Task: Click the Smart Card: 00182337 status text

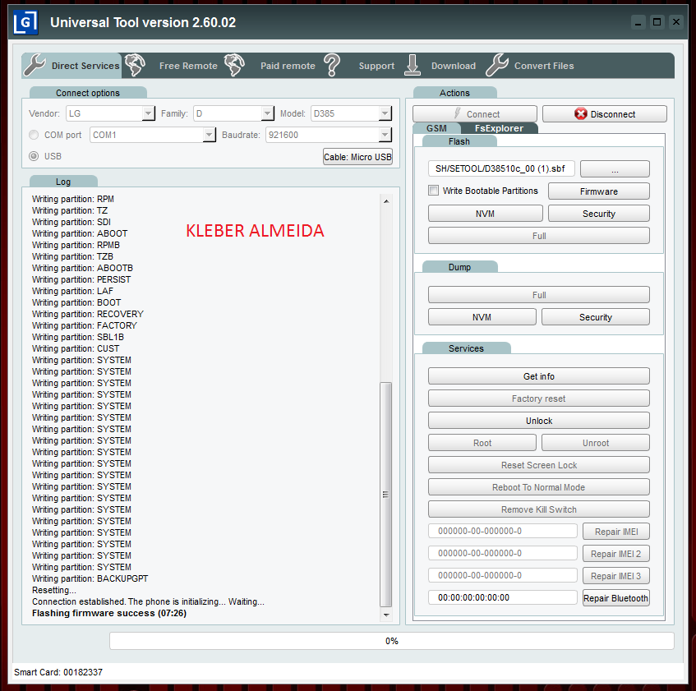Action: (58, 672)
